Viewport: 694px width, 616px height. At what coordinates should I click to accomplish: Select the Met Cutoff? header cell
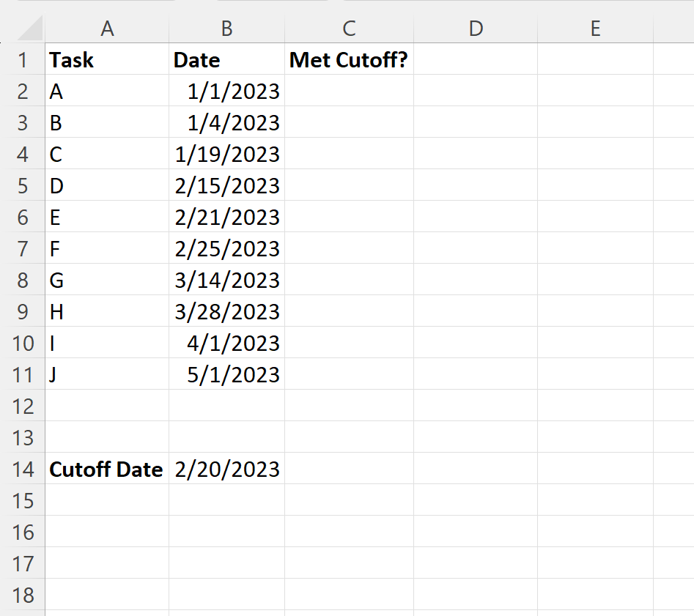pos(349,59)
